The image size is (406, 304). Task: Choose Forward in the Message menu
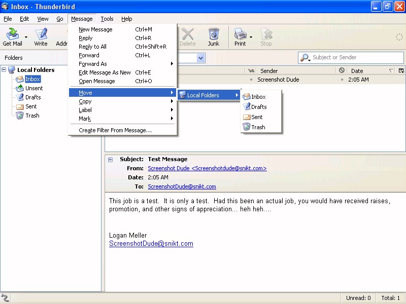pyautogui.click(x=123, y=55)
